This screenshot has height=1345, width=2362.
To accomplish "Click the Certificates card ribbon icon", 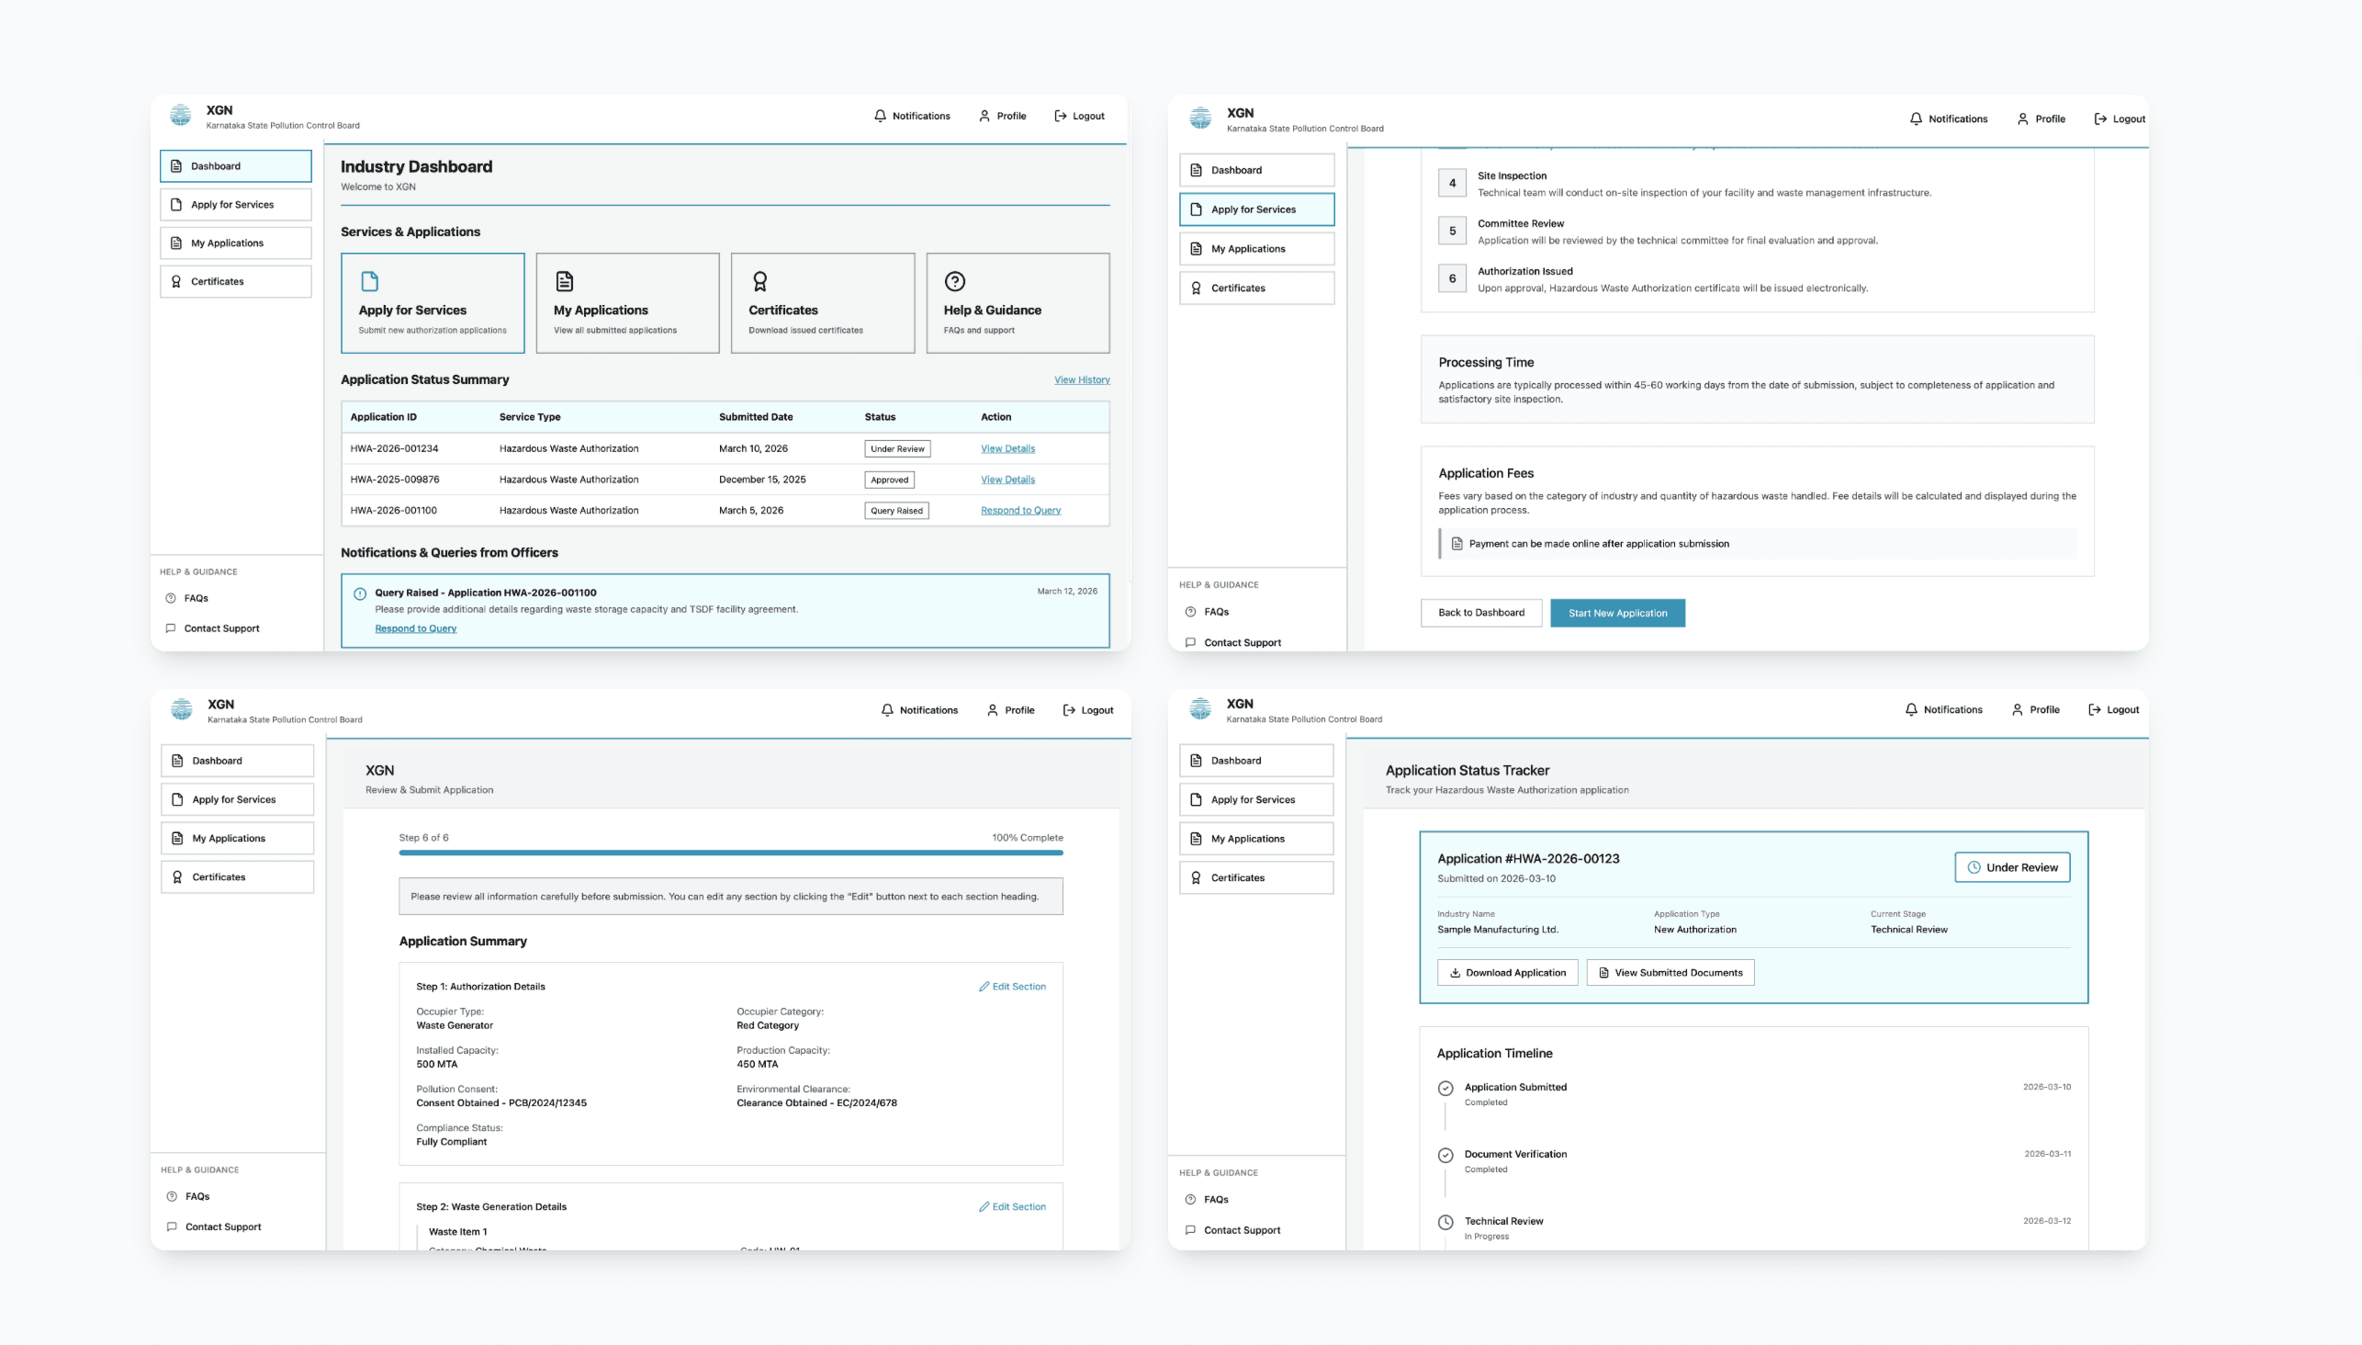I will 760,281.
